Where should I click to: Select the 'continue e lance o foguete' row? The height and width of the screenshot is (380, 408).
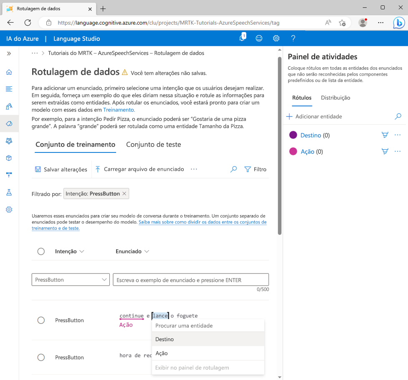[x=41, y=320]
